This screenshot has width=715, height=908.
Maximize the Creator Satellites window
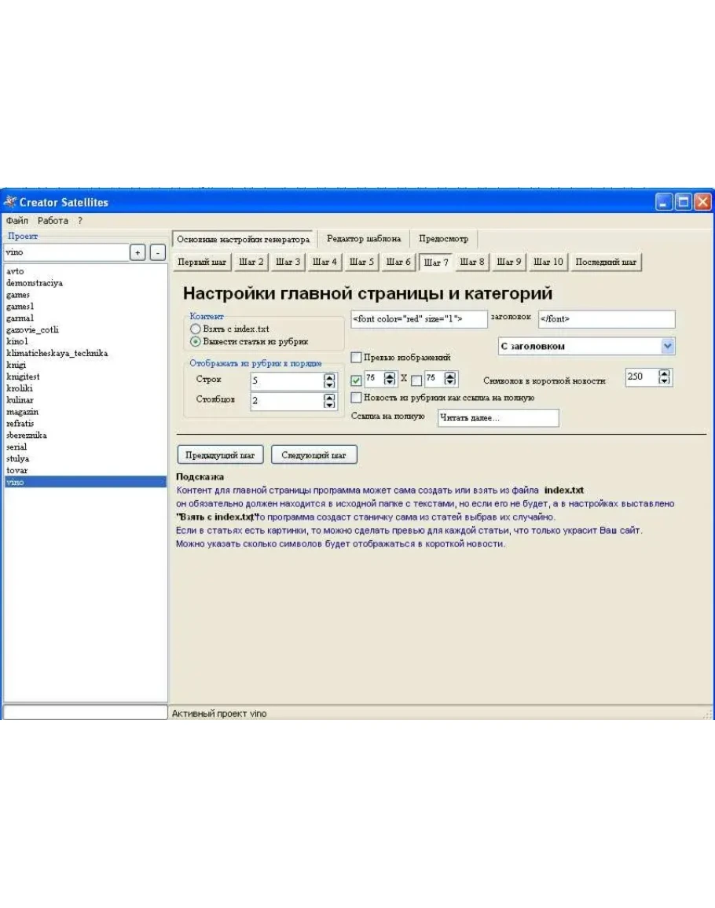coord(684,202)
